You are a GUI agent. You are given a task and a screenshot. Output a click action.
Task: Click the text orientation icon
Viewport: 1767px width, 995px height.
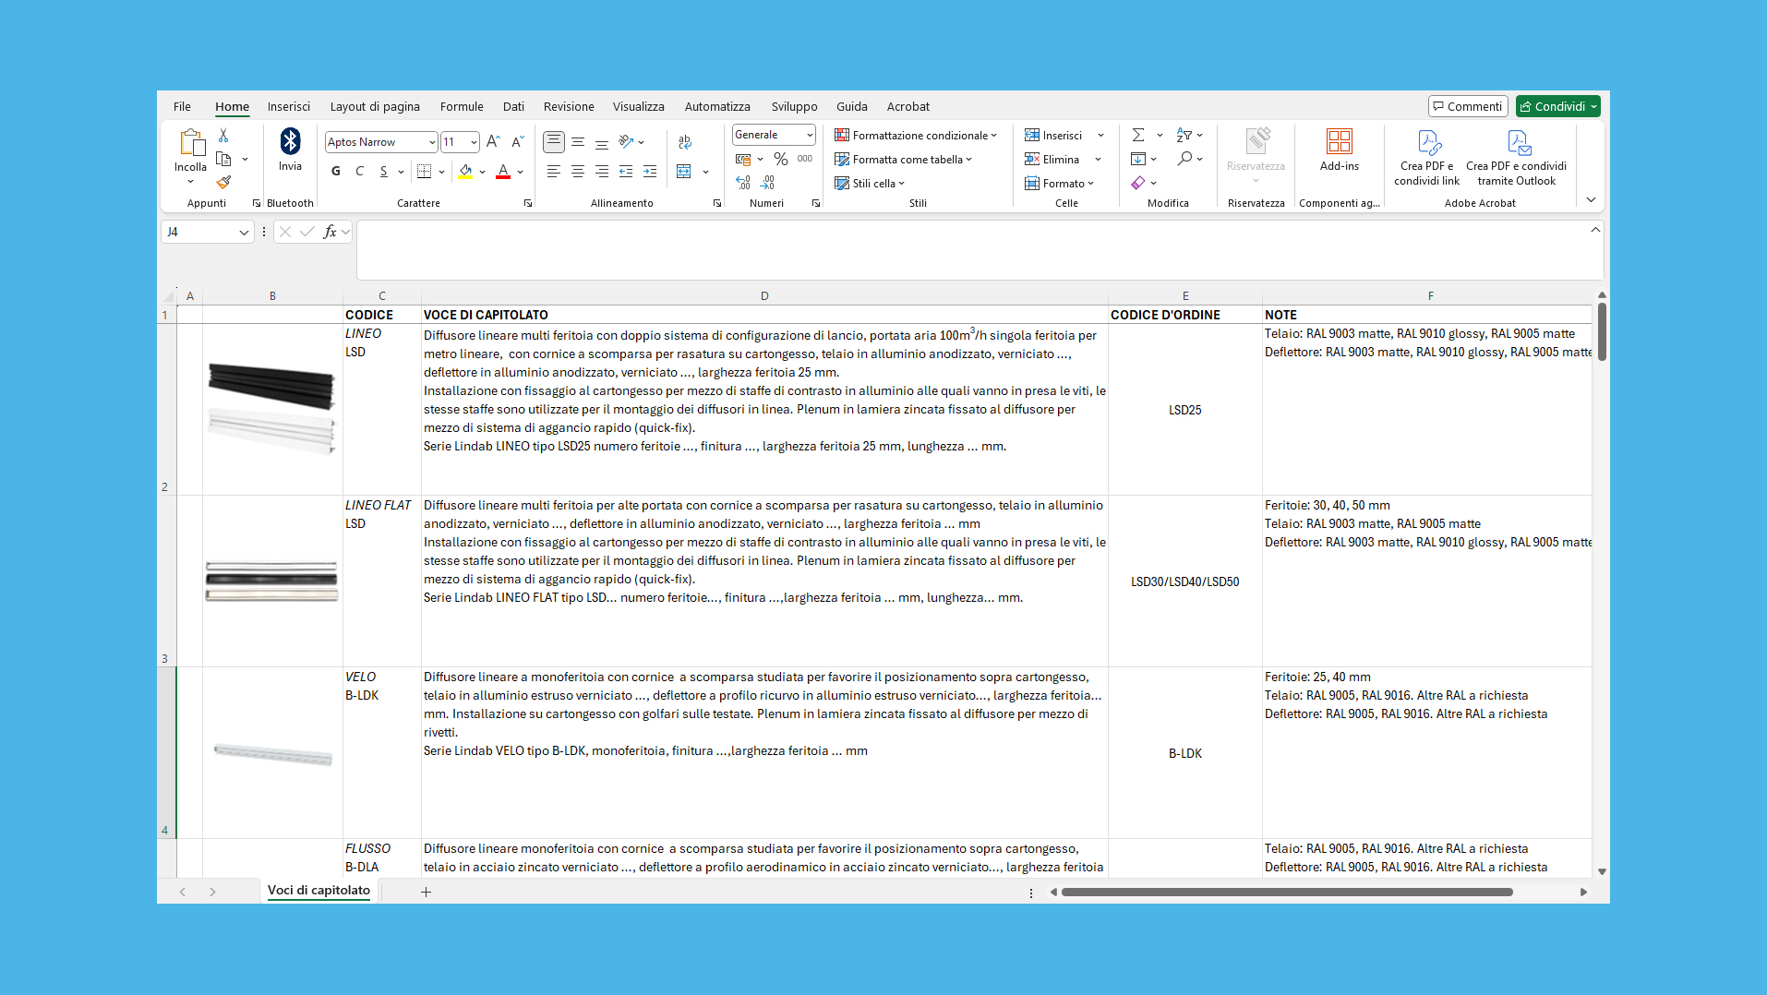tap(626, 142)
